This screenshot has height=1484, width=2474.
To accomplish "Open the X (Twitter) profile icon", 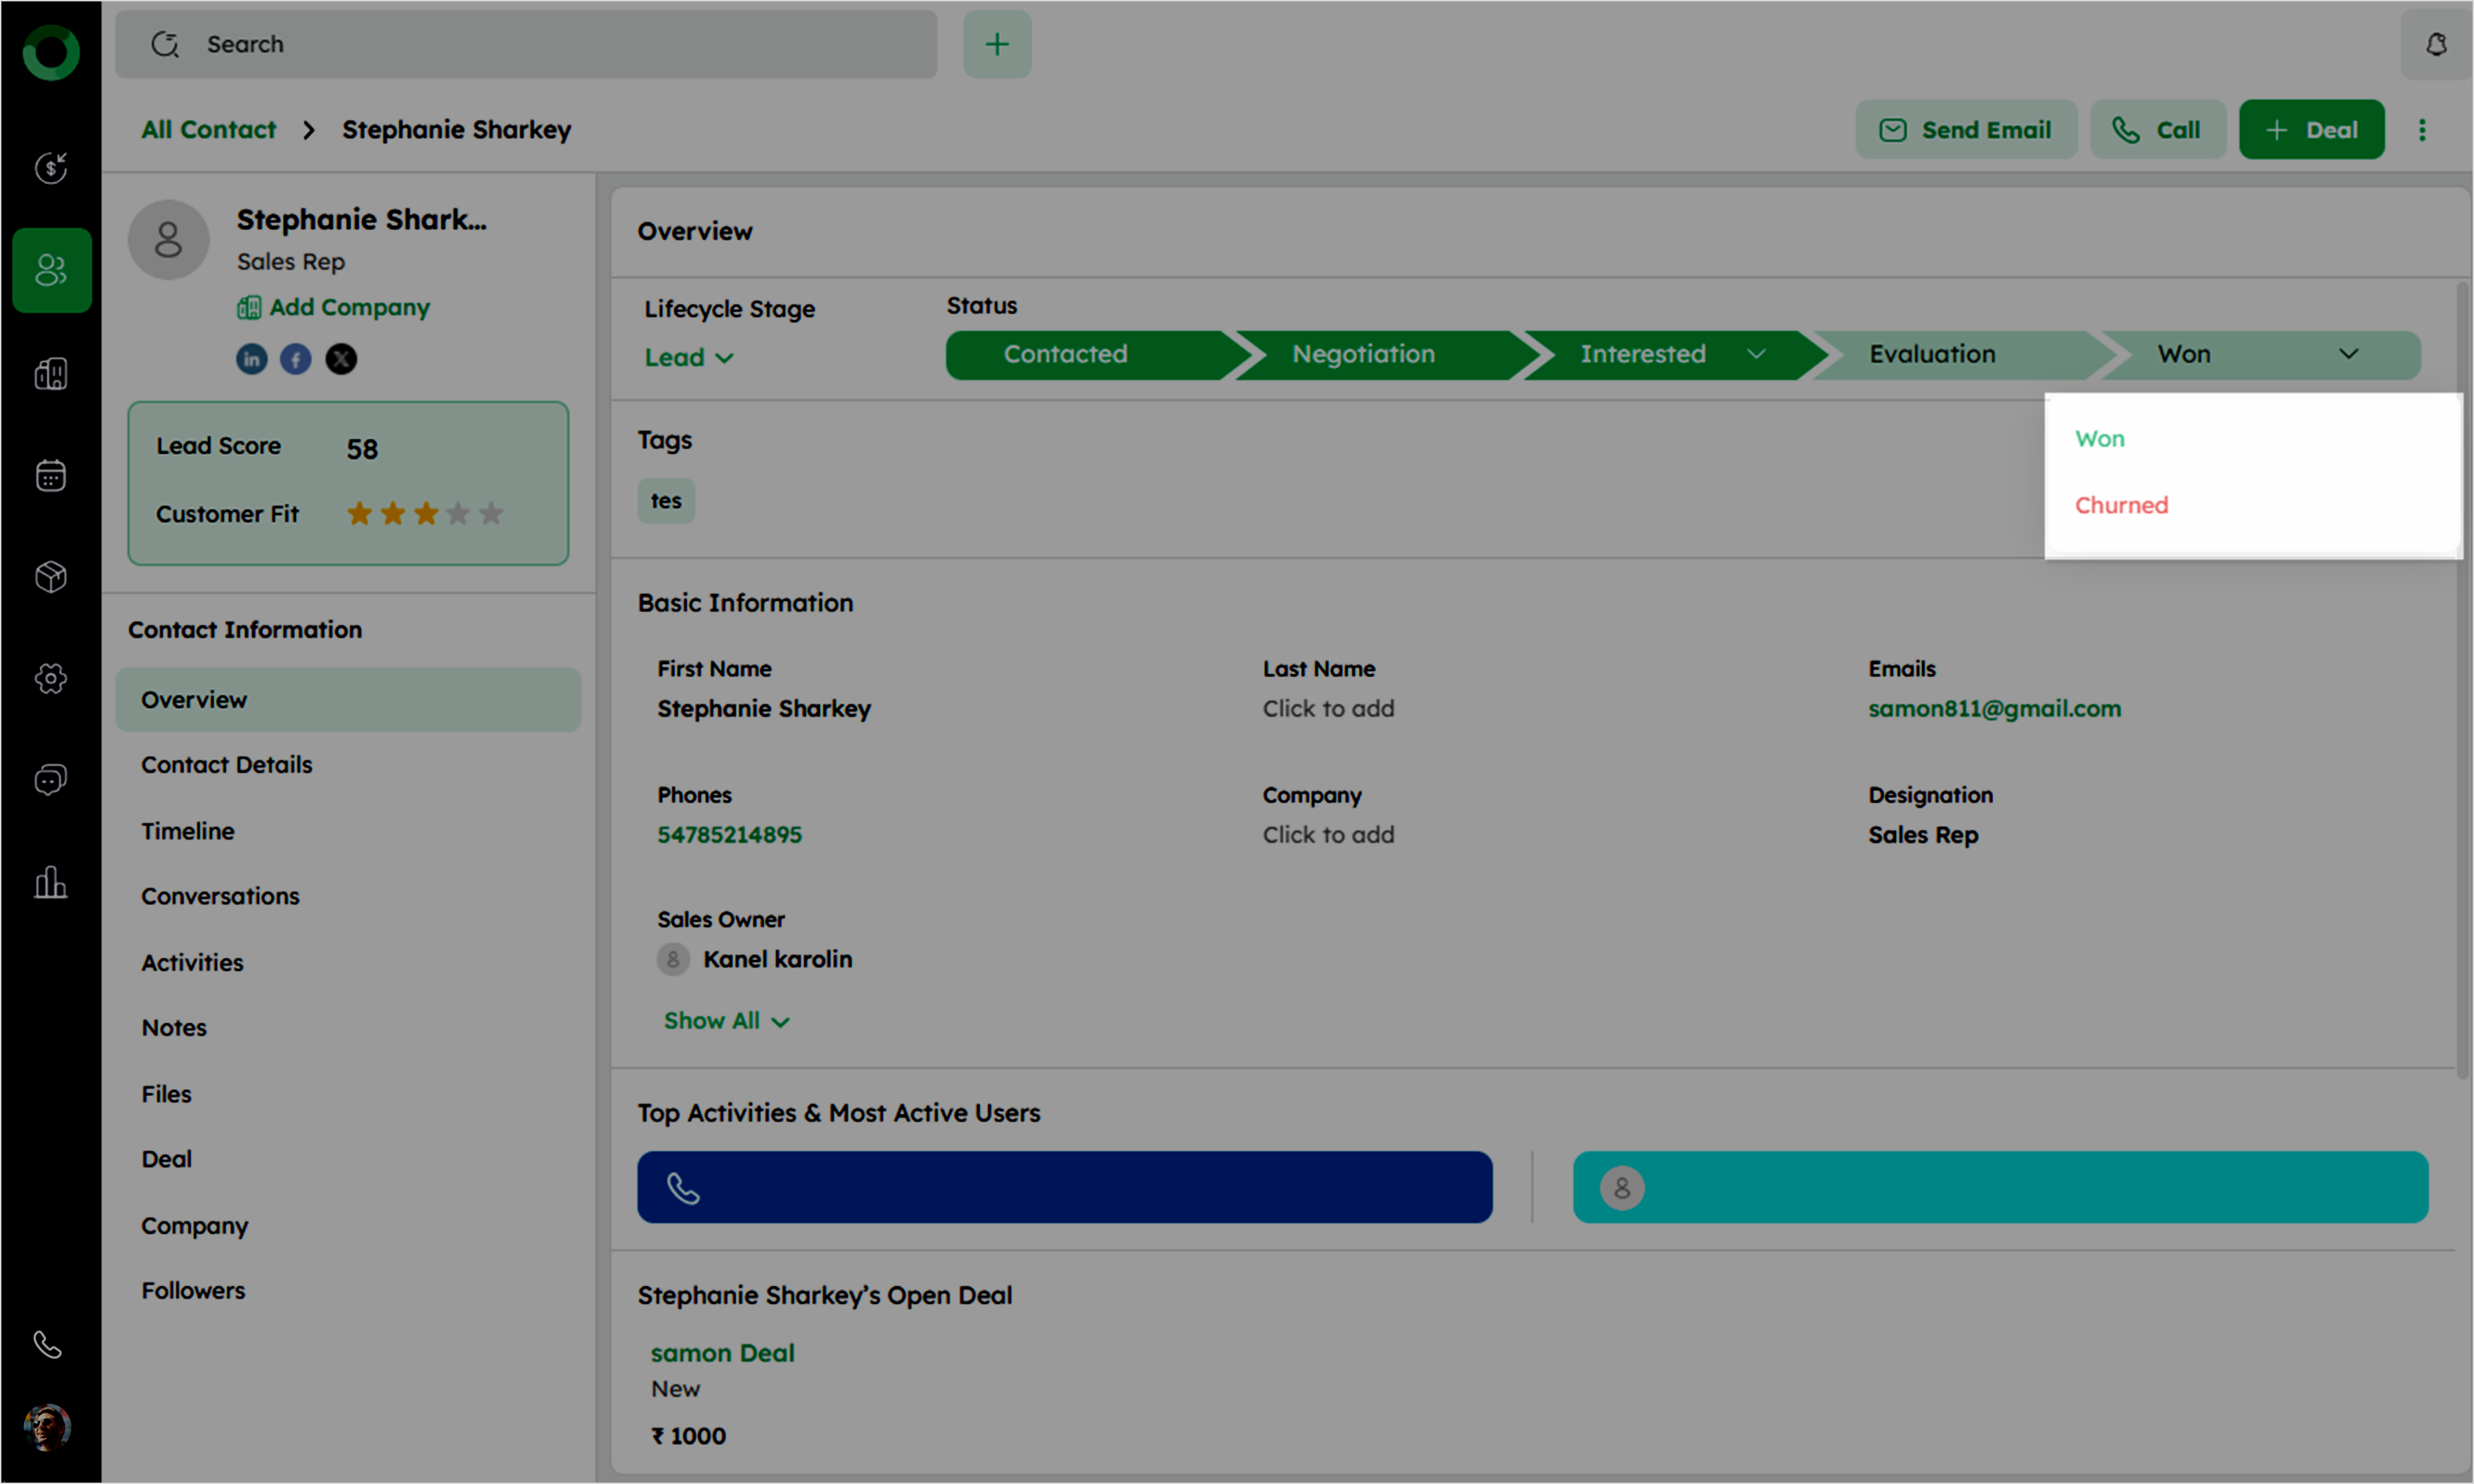I will click(342, 359).
